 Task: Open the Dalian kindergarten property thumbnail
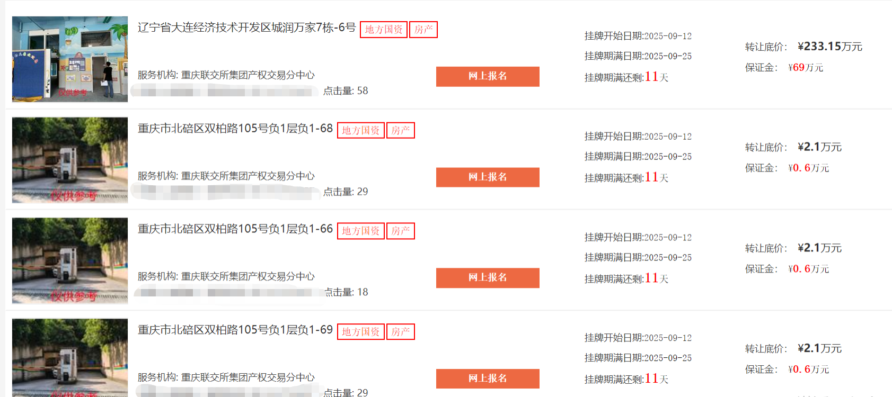[70, 59]
